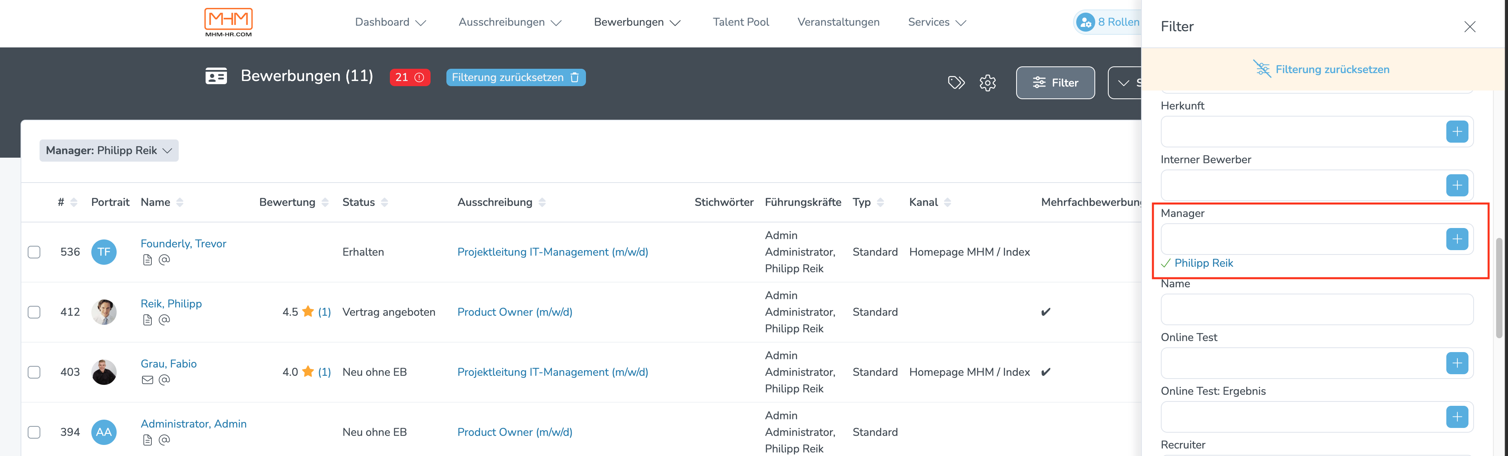Screen dimensions: 1508x456
Task: Go to the Talent Pool section
Action: point(741,22)
